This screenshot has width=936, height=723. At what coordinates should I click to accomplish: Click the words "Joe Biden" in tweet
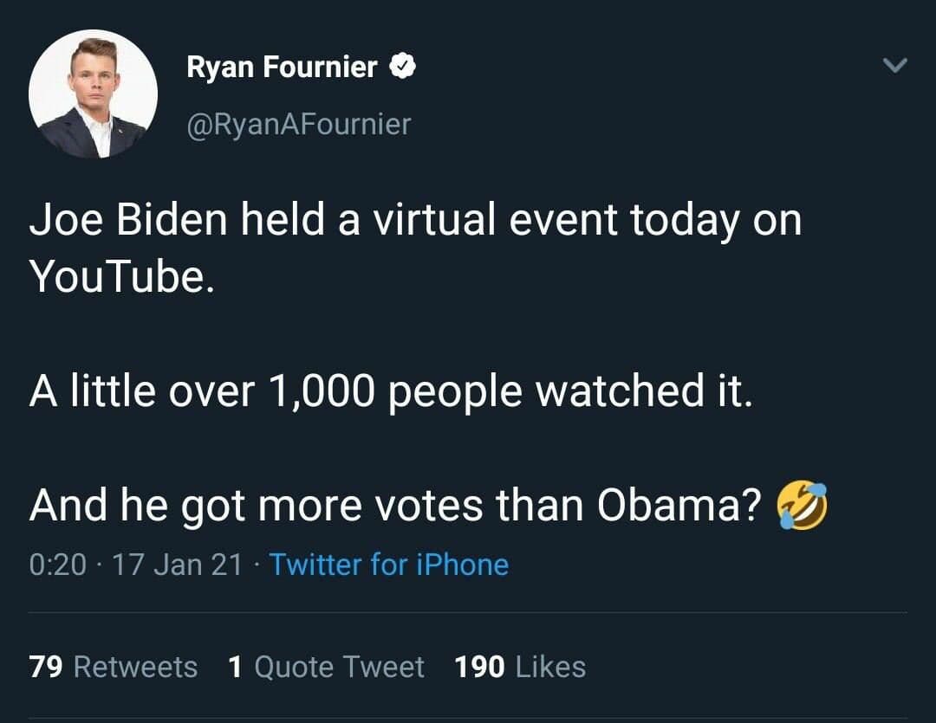[x=128, y=221]
